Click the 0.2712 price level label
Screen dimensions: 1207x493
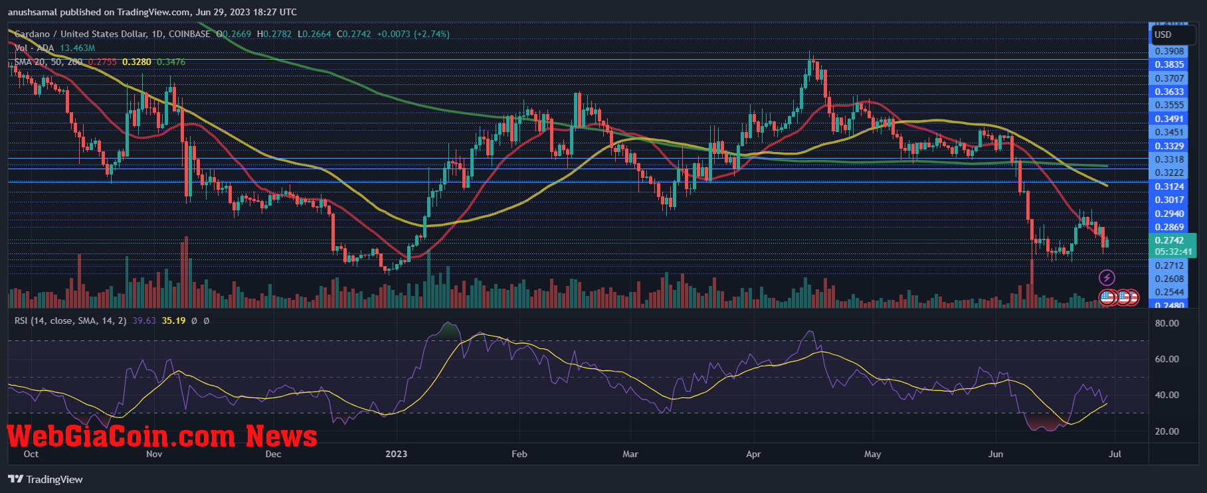[1169, 265]
